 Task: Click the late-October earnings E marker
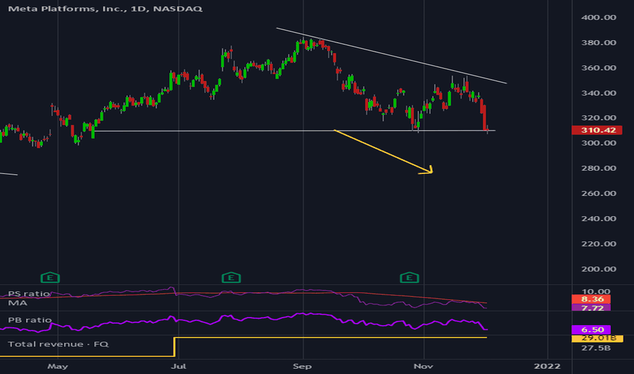pos(410,277)
